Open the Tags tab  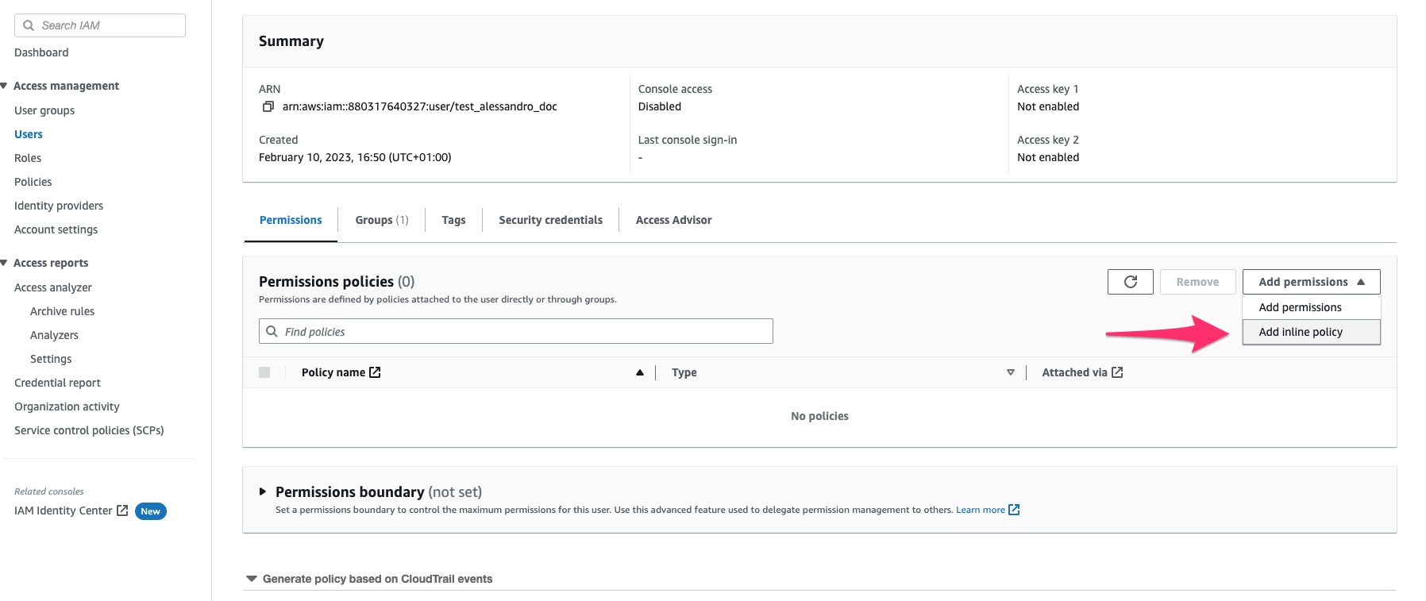click(x=453, y=220)
